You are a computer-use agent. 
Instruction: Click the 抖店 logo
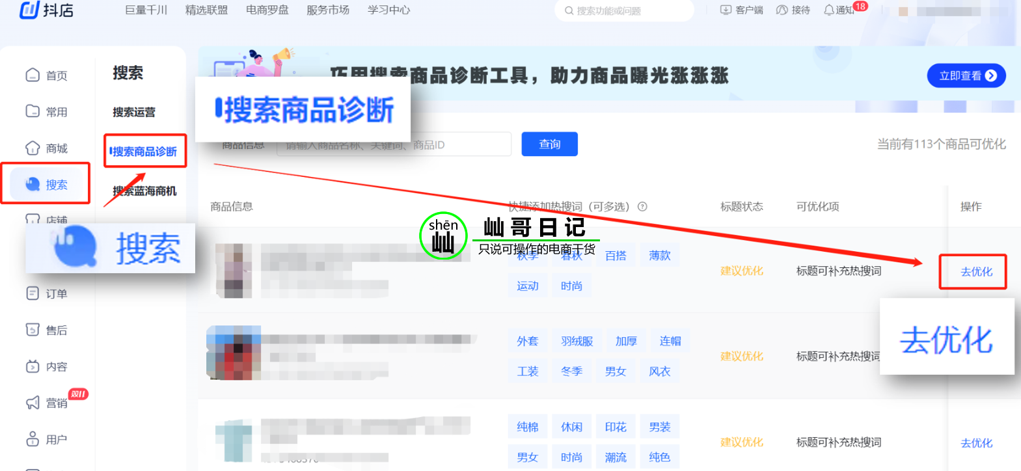click(46, 10)
